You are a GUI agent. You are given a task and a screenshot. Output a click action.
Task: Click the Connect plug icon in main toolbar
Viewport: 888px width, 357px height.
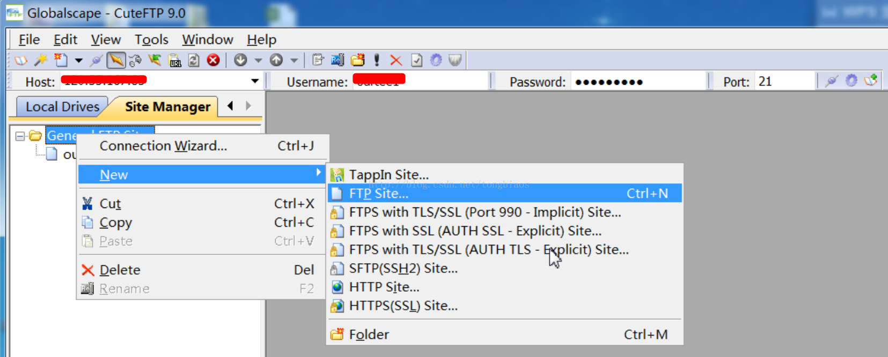click(96, 61)
